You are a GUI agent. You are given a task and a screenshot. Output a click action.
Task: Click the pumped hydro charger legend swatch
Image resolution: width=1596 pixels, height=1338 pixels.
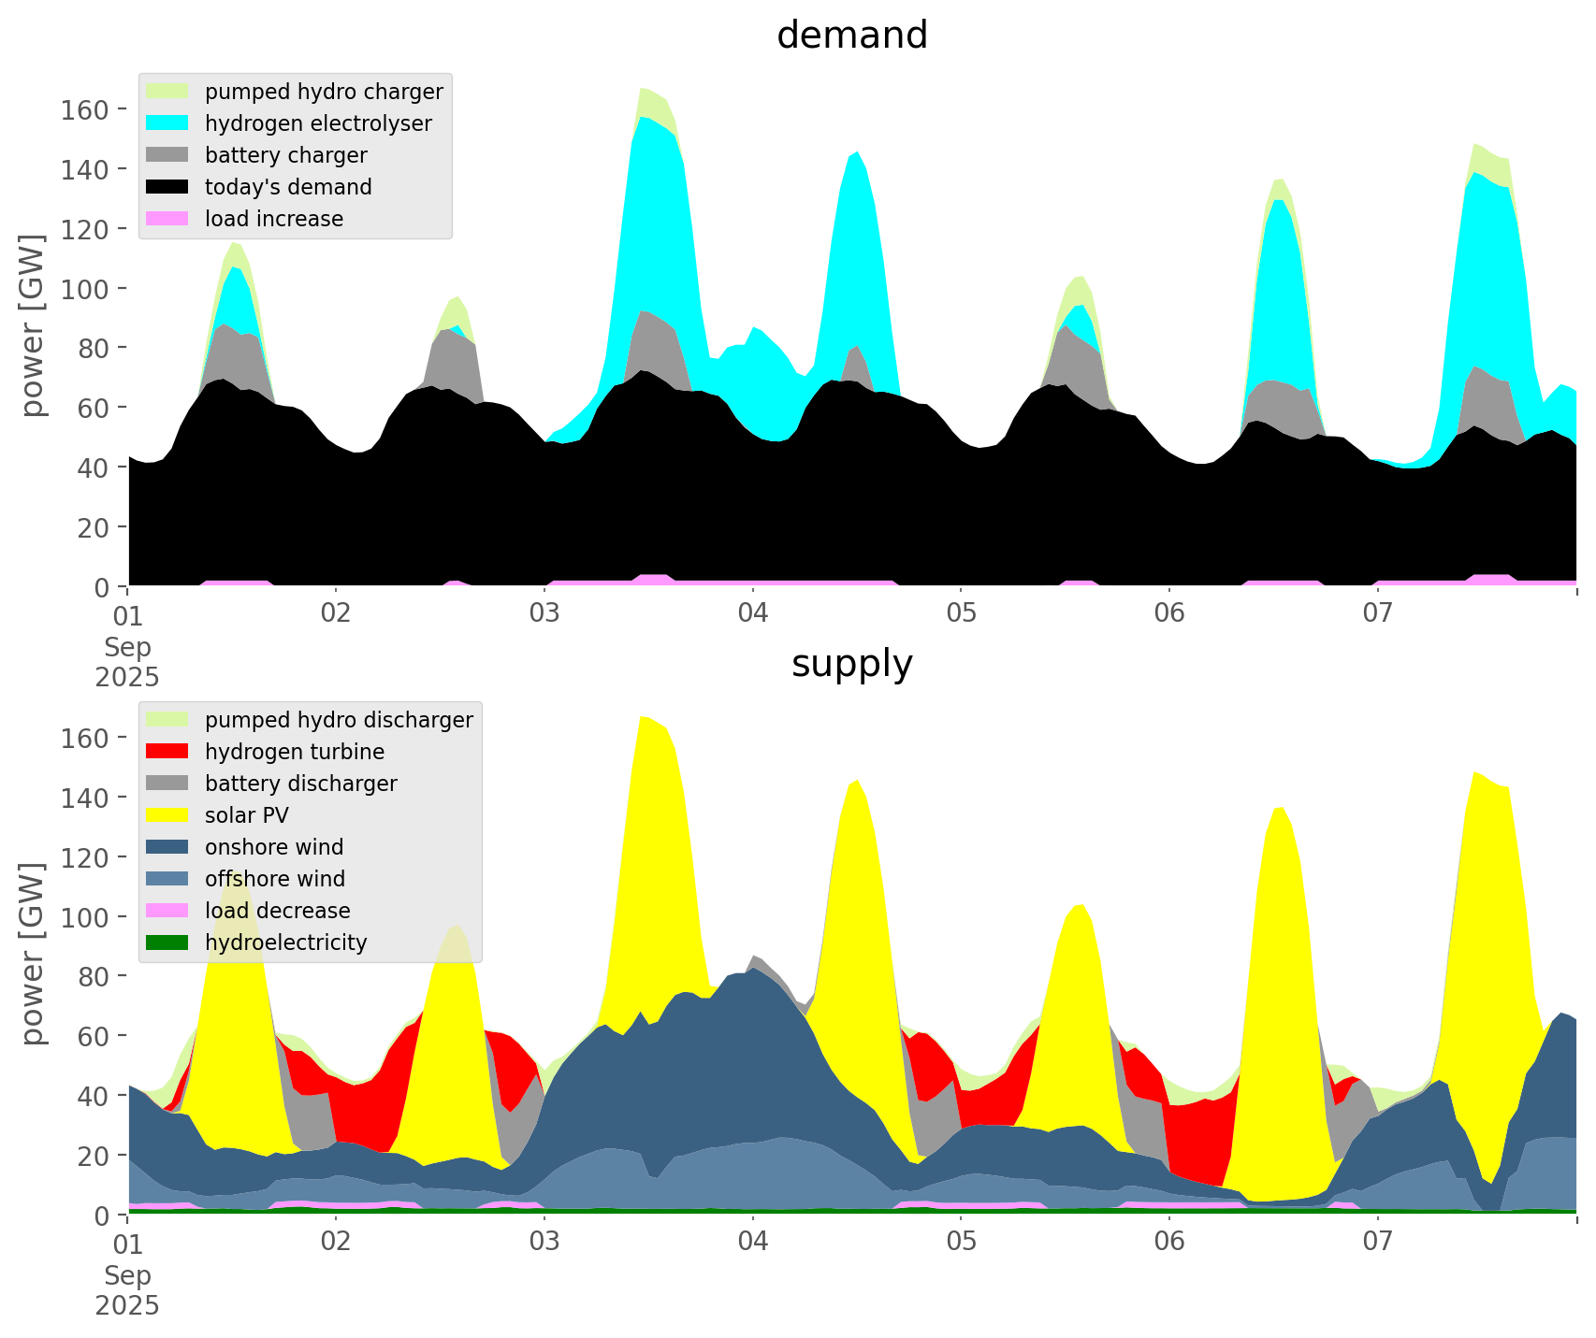pos(168,92)
